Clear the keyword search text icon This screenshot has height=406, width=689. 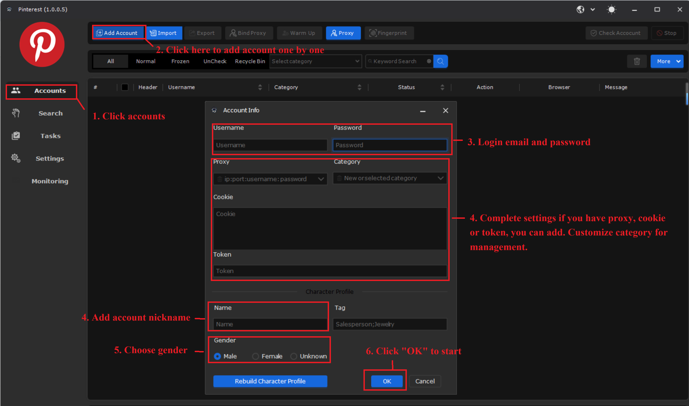tap(429, 61)
